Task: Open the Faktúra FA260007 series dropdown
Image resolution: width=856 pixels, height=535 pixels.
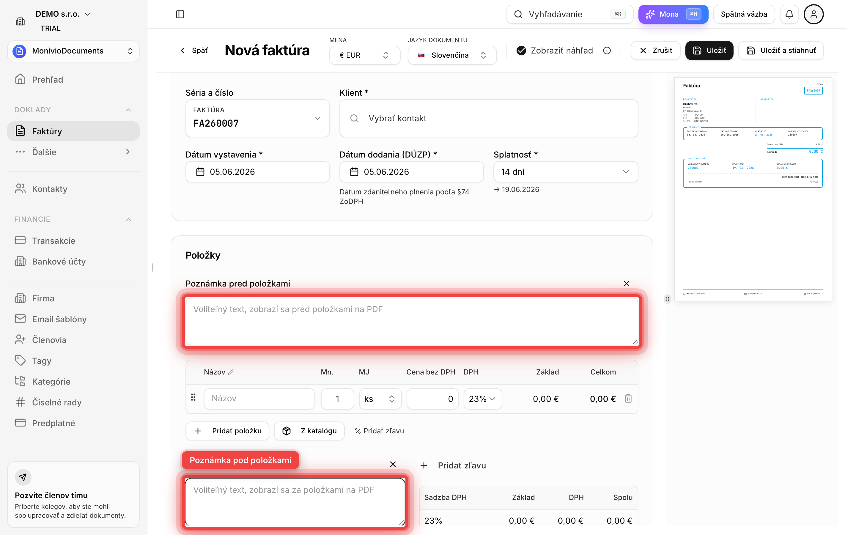Action: coord(257,118)
